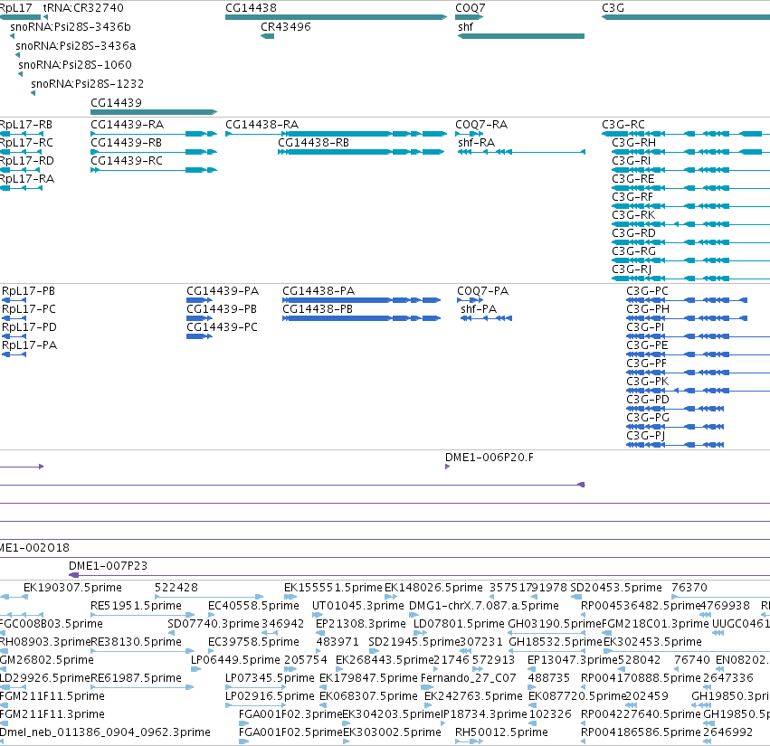
Task: Click the SD20453.5prime EST label
Action: pyautogui.click(x=616, y=588)
